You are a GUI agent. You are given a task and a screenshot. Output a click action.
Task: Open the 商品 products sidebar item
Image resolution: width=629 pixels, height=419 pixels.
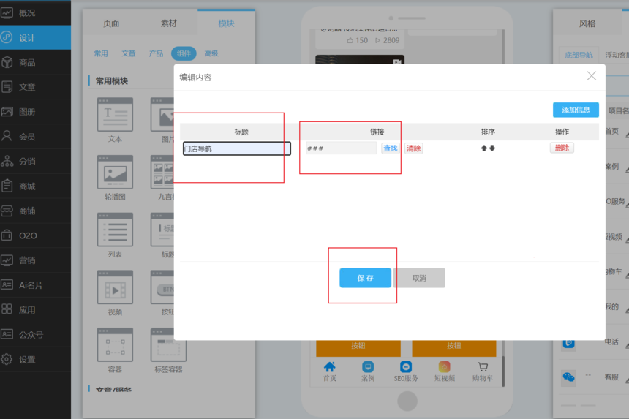point(35,63)
